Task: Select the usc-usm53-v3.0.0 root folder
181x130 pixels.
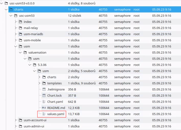Action: [x=22, y=3]
